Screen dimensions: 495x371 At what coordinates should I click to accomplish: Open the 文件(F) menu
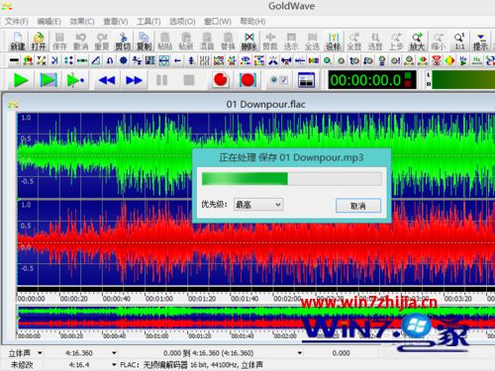click(17, 22)
